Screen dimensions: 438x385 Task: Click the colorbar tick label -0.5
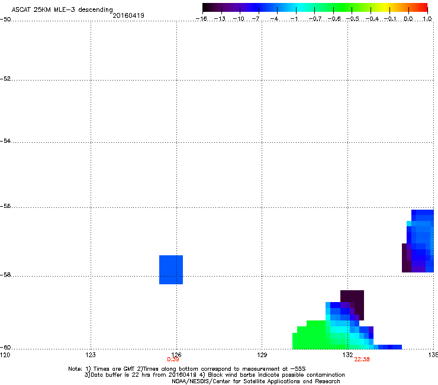[353, 19]
